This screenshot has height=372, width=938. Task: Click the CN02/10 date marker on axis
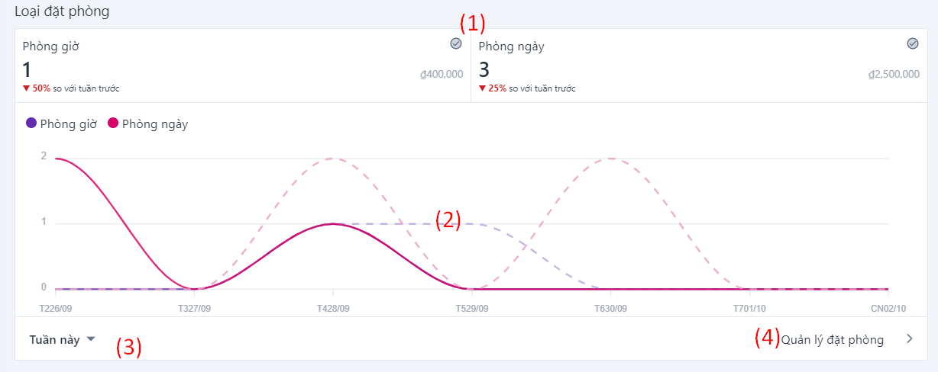[890, 309]
